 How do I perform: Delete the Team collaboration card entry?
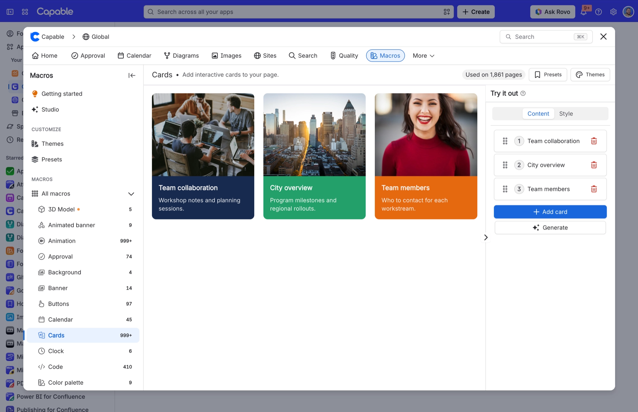pyautogui.click(x=594, y=141)
